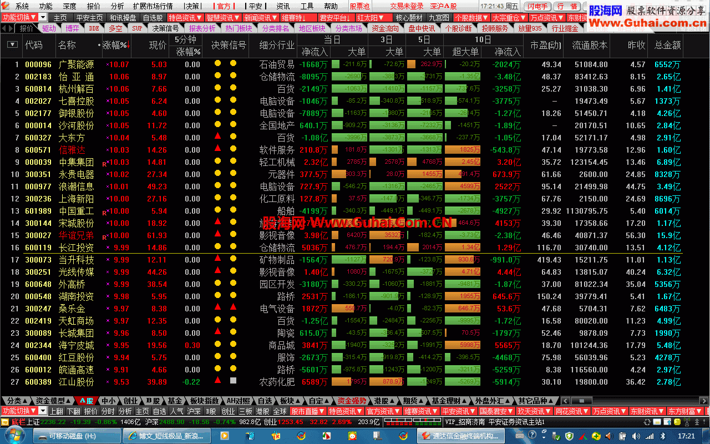Switch to the 资金流向 tab
Screen dimensions: 710x444
[385, 28]
